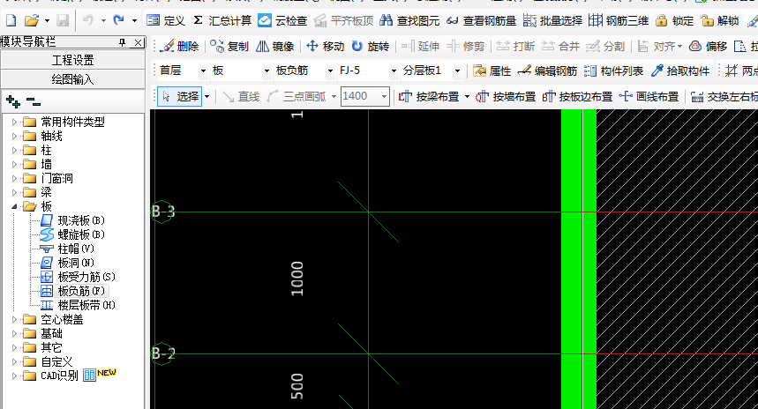Expand the 空心楼盖 tree folder
This screenshot has height=409, width=758.
click(x=14, y=319)
